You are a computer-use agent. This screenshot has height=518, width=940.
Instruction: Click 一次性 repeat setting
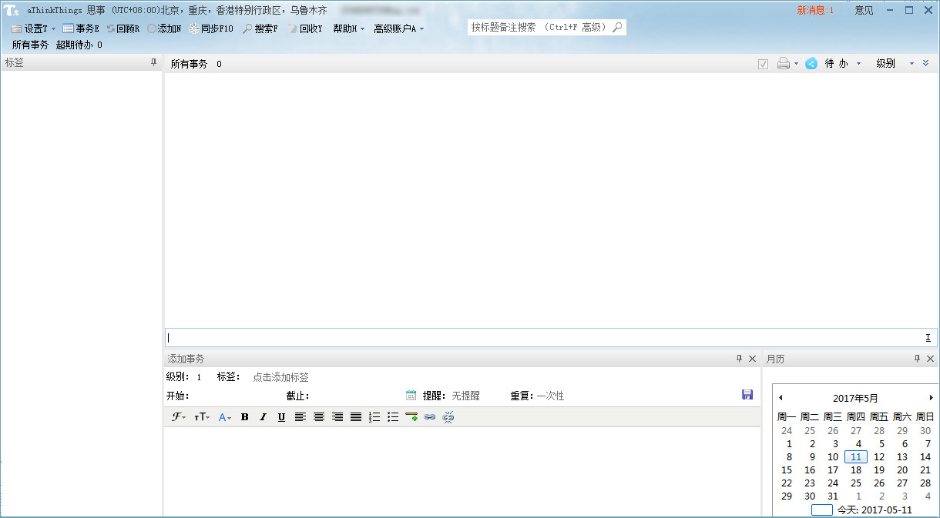[550, 396]
